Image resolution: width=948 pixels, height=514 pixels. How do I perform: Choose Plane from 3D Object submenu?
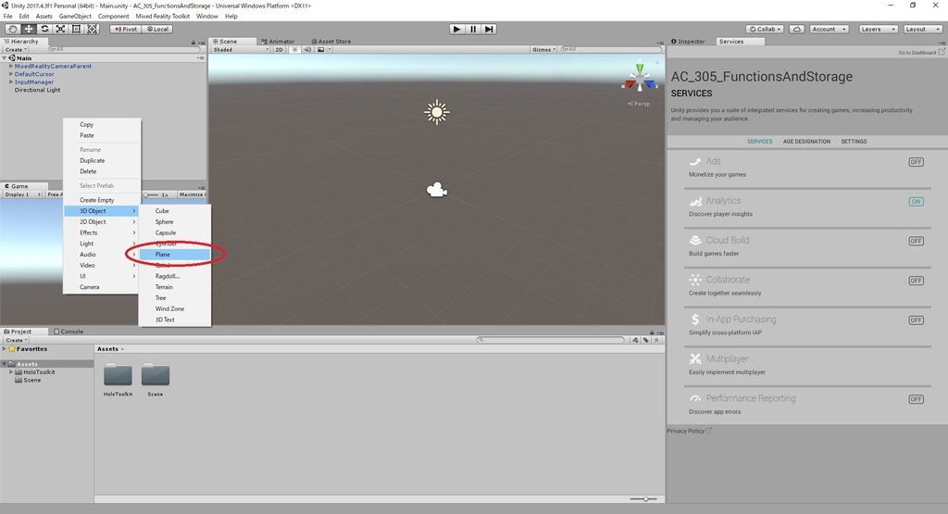(x=175, y=255)
